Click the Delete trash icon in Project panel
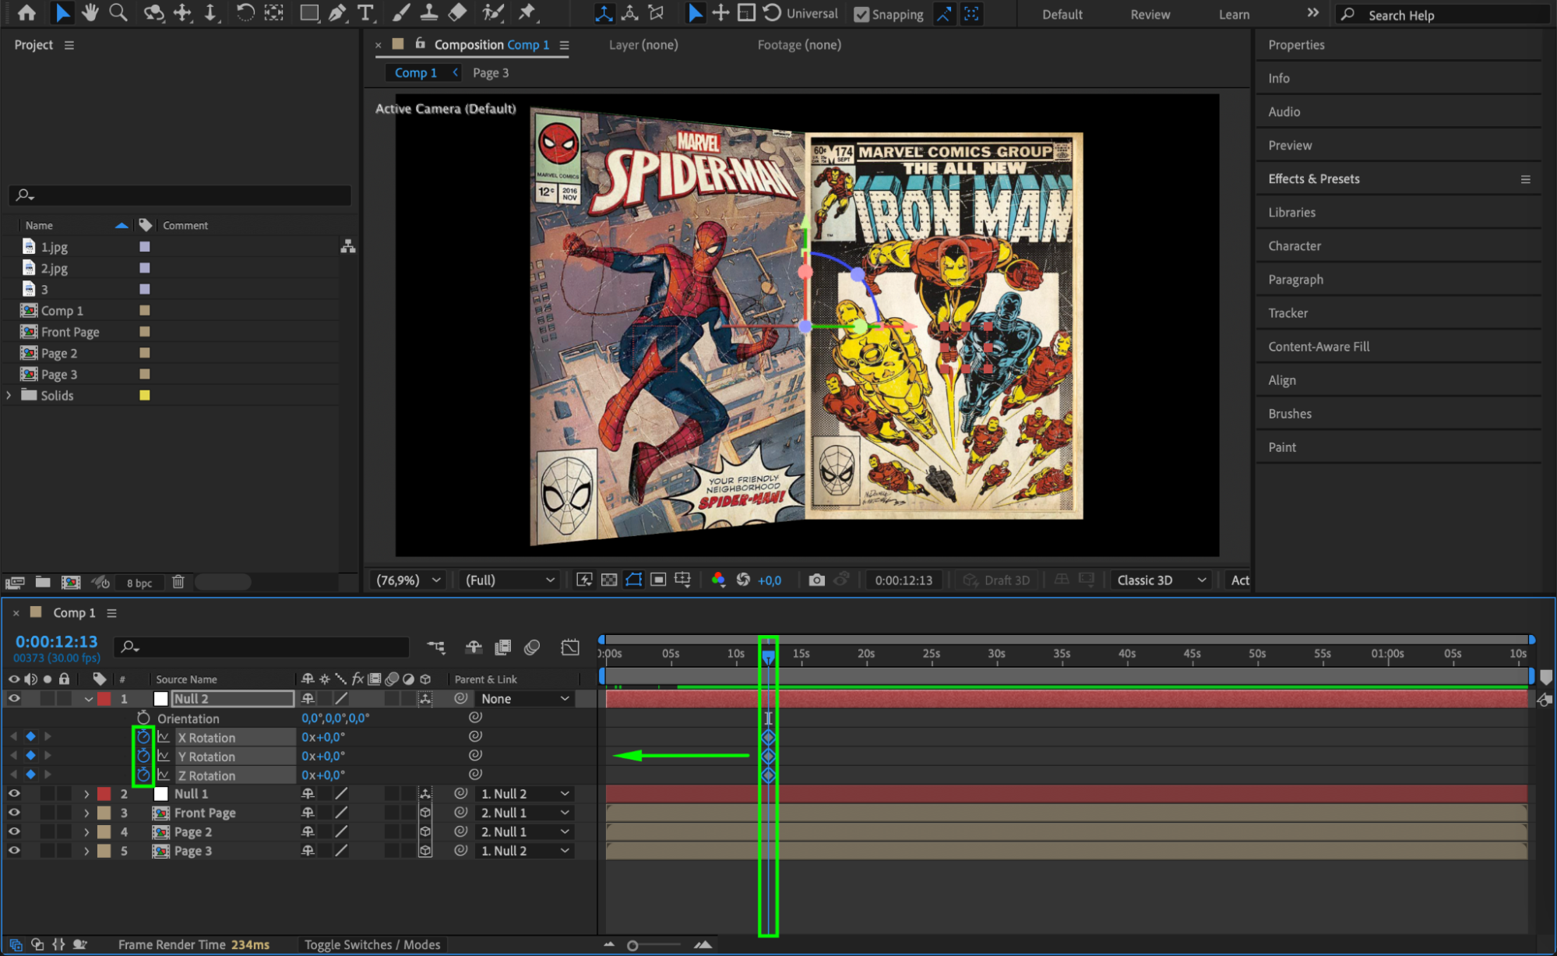Viewport: 1557px width, 956px height. pos(178,582)
